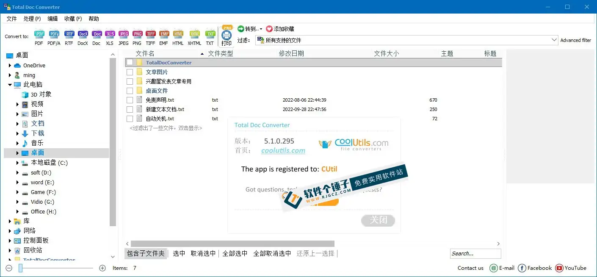Viewport: 597px width, 277px height.
Task: Click the 全部选中 button
Action: click(x=235, y=253)
